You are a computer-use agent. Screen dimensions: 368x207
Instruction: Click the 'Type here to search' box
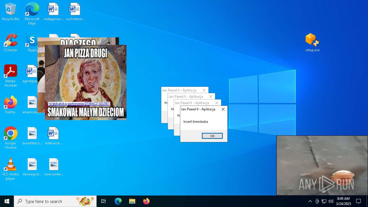pos(55,201)
